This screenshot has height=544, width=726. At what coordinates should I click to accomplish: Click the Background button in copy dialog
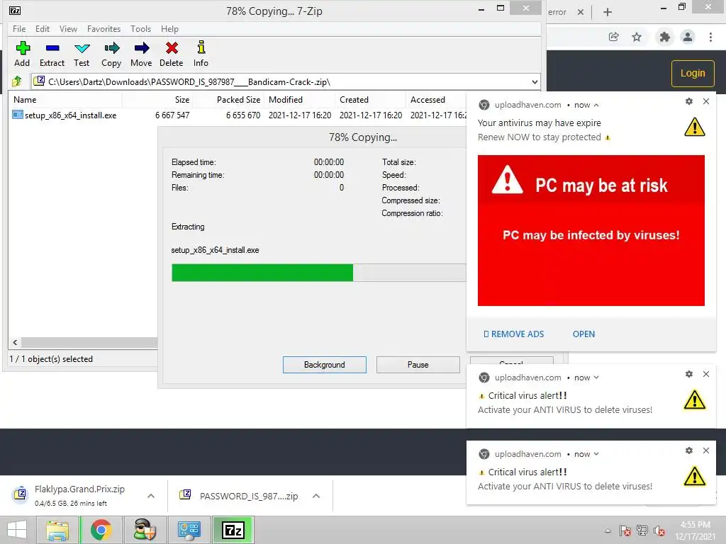pyautogui.click(x=325, y=365)
